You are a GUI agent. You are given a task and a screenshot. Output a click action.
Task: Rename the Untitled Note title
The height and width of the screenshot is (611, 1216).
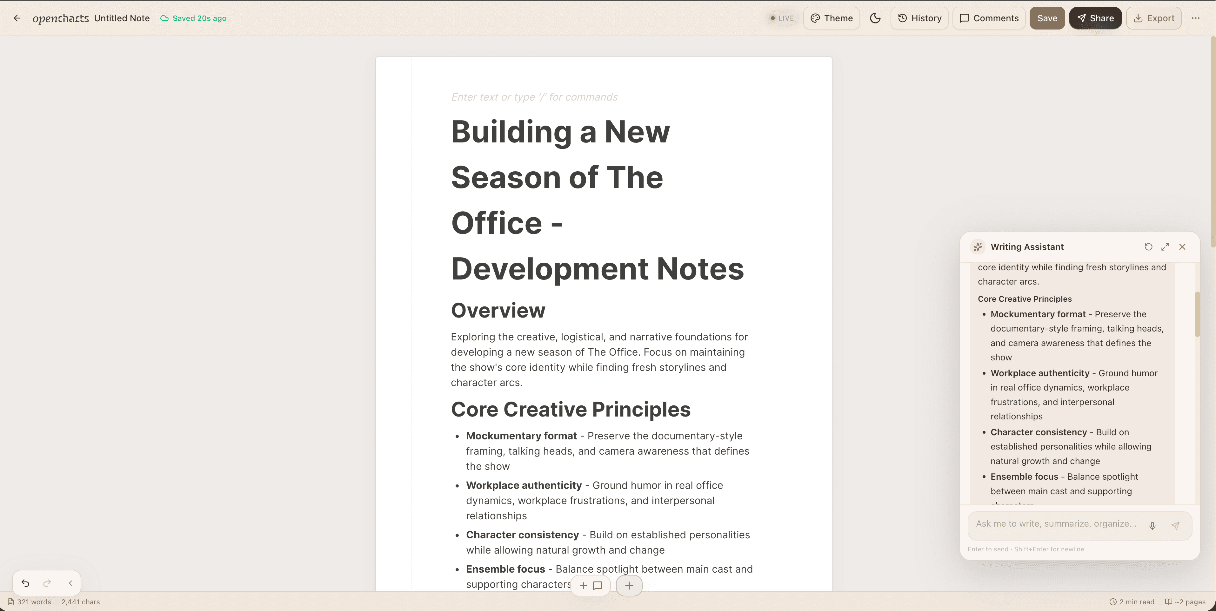[122, 18]
